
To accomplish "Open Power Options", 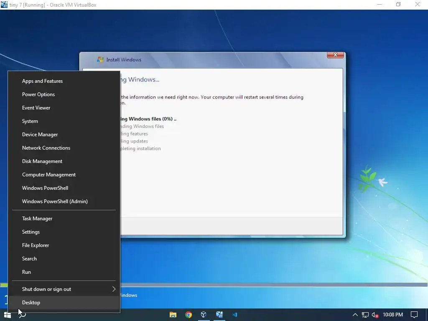I will coord(64,94).
